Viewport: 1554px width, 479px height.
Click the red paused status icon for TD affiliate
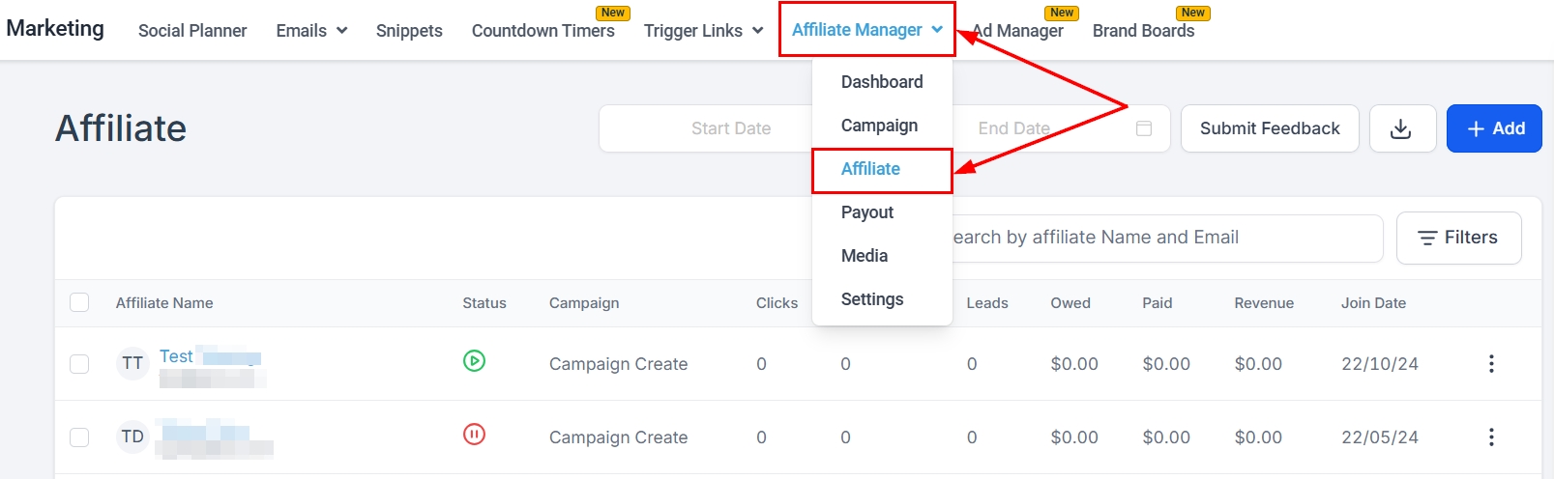474,435
